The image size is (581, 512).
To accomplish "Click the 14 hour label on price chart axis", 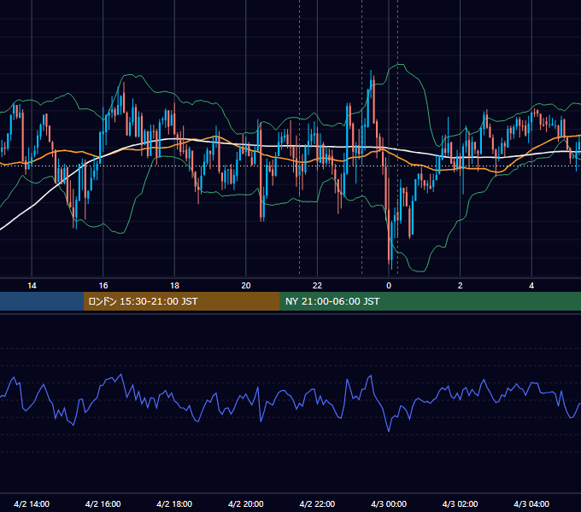I will tap(32, 286).
